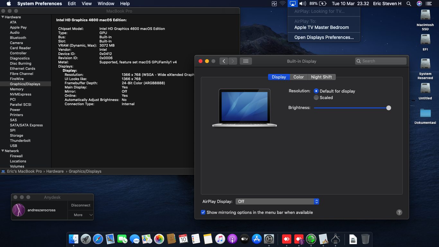Open Finder from the Dock
This screenshot has width=439, height=247.
(x=74, y=239)
